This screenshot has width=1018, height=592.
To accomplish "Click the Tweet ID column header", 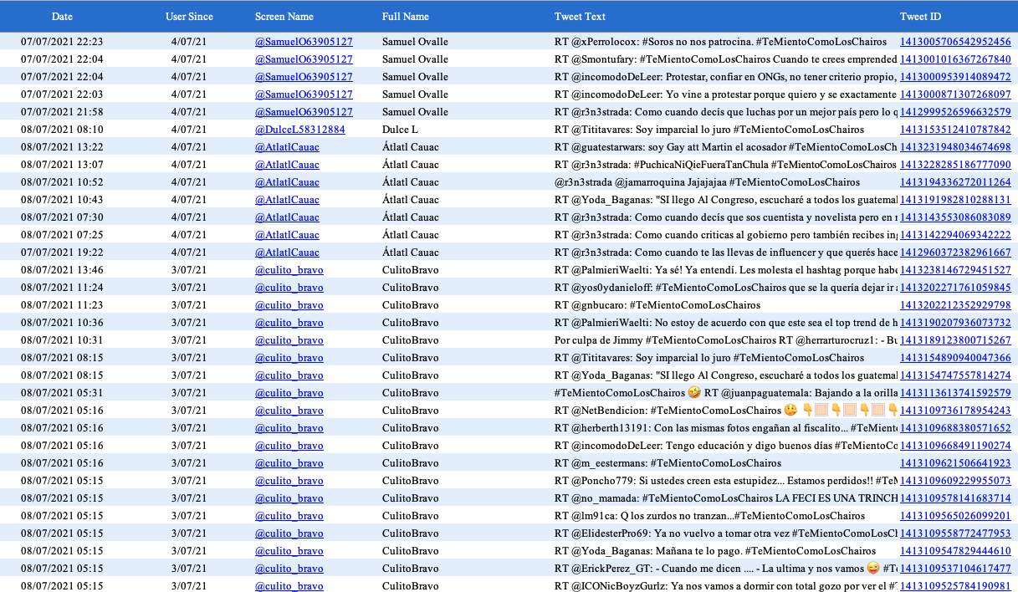I will (920, 17).
